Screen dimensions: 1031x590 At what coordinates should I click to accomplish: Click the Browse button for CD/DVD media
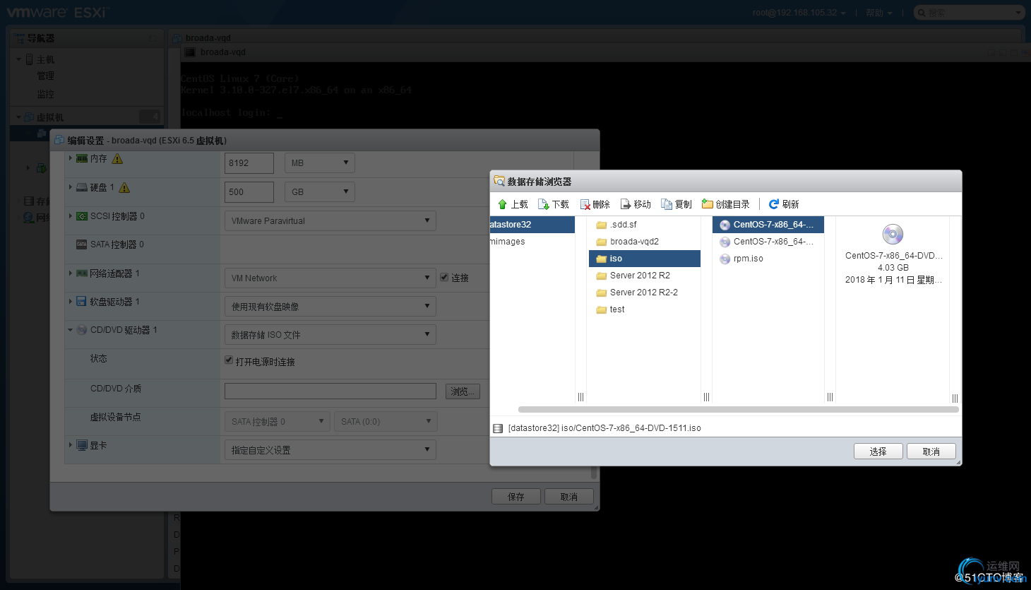[463, 391]
